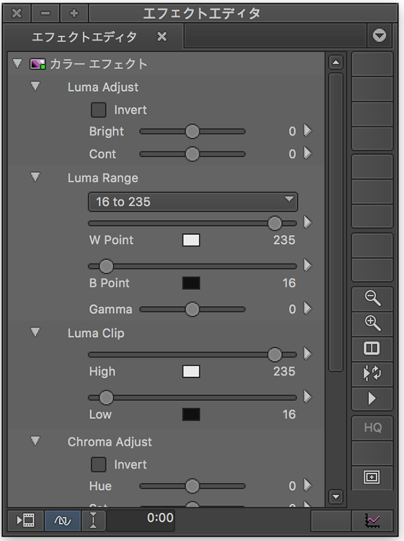The height and width of the screenshot is (541, 404).
Task: Click the Enlarge (zoom in) magnifier icon
Action: pyautogui.click(x=372, y=323)
